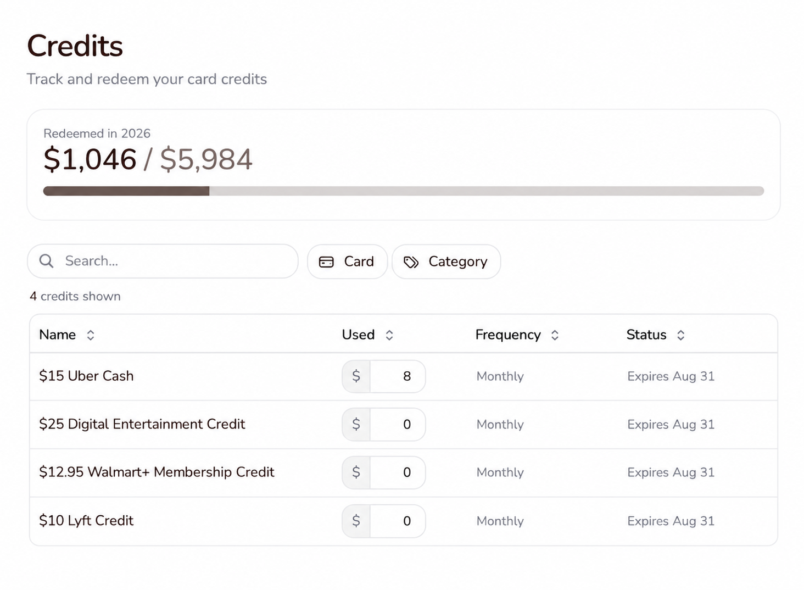The width and height of the screenshot is (804, 590).
Task: Select the $15 Uber Cash row name
Action: pos(86,376)
